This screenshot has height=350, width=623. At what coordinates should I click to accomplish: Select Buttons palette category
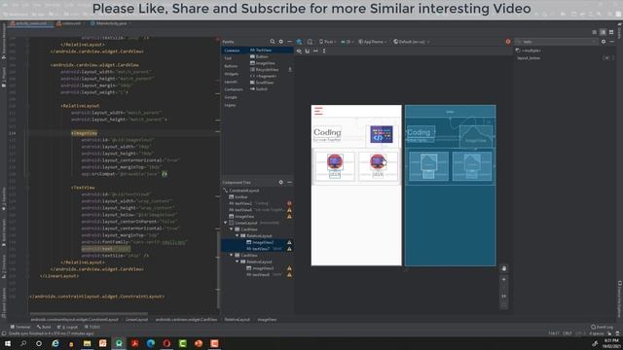click(x=231, y=66)
